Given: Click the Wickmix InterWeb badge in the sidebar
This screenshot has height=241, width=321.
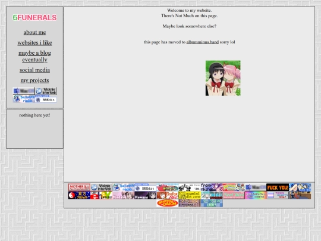Looking at the screenshot, I should tap(46, 91).
